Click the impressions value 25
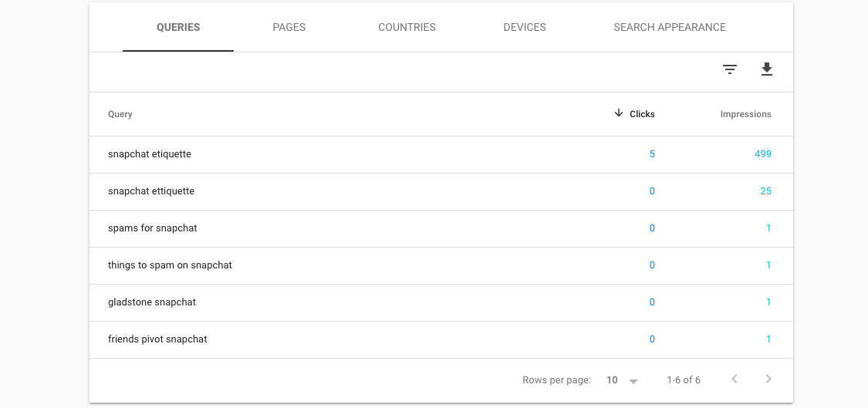868x408 pixels. 765,191
